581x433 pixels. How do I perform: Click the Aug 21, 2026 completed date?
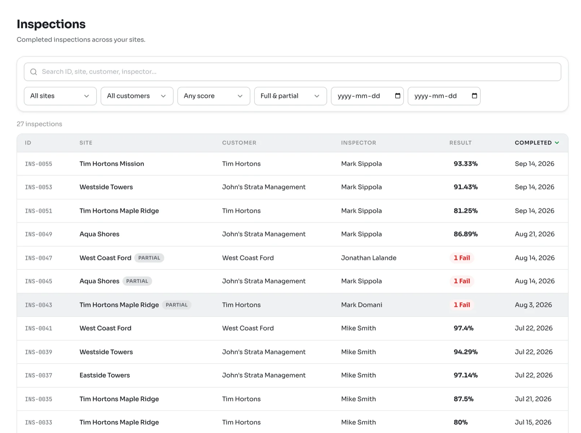pyautogui.click(x=535, y=234)
